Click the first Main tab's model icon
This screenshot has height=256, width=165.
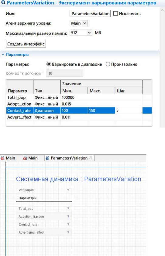(x=2, y=158)
